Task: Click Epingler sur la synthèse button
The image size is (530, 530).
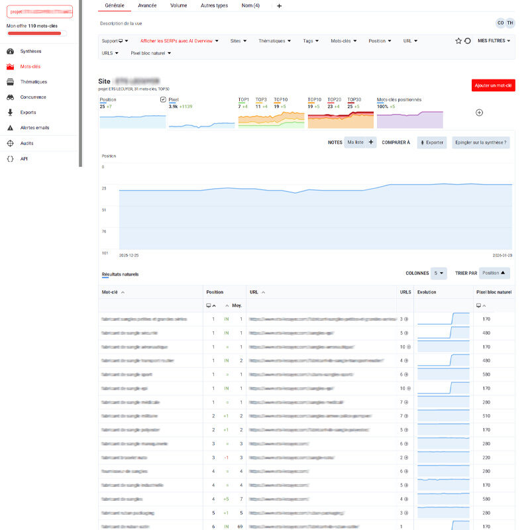Action: point(480,142)
